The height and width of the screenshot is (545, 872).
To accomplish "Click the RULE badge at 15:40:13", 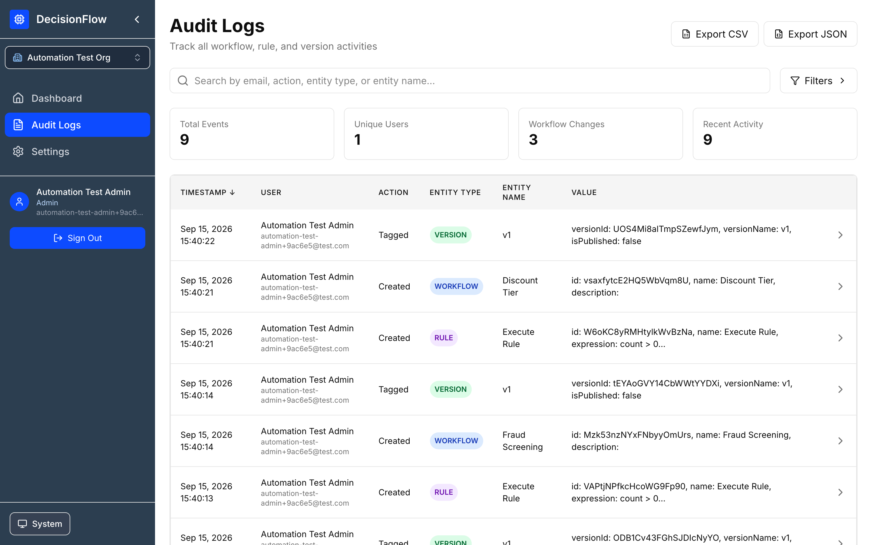I will coord(444,492).
